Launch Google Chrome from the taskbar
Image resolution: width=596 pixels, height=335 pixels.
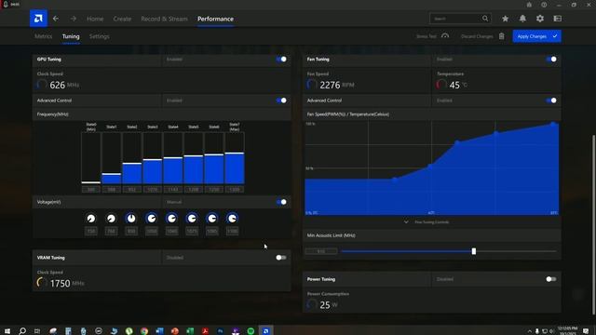point(144,331)
